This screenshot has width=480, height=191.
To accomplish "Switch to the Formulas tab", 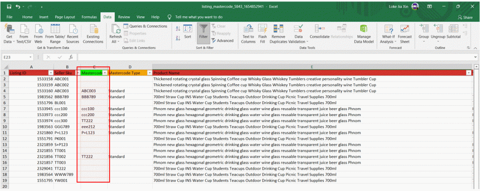I will pos(89,17).
